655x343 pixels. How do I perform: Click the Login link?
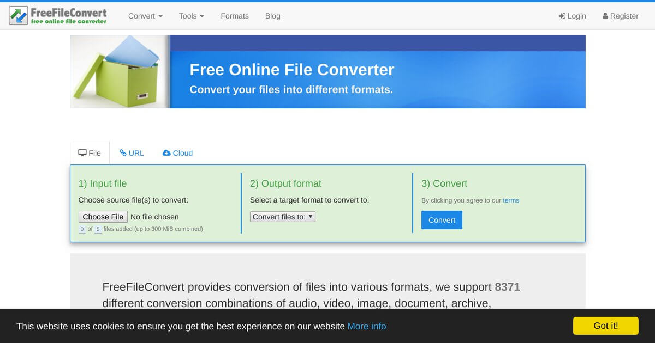(x=572, y=16)
